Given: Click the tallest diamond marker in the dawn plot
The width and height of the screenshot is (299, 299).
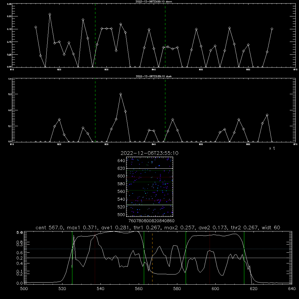Looking at the screenshot, I should [50, 14].
